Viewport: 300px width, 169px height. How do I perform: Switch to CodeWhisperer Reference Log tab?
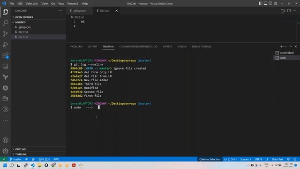pos(138,46)
